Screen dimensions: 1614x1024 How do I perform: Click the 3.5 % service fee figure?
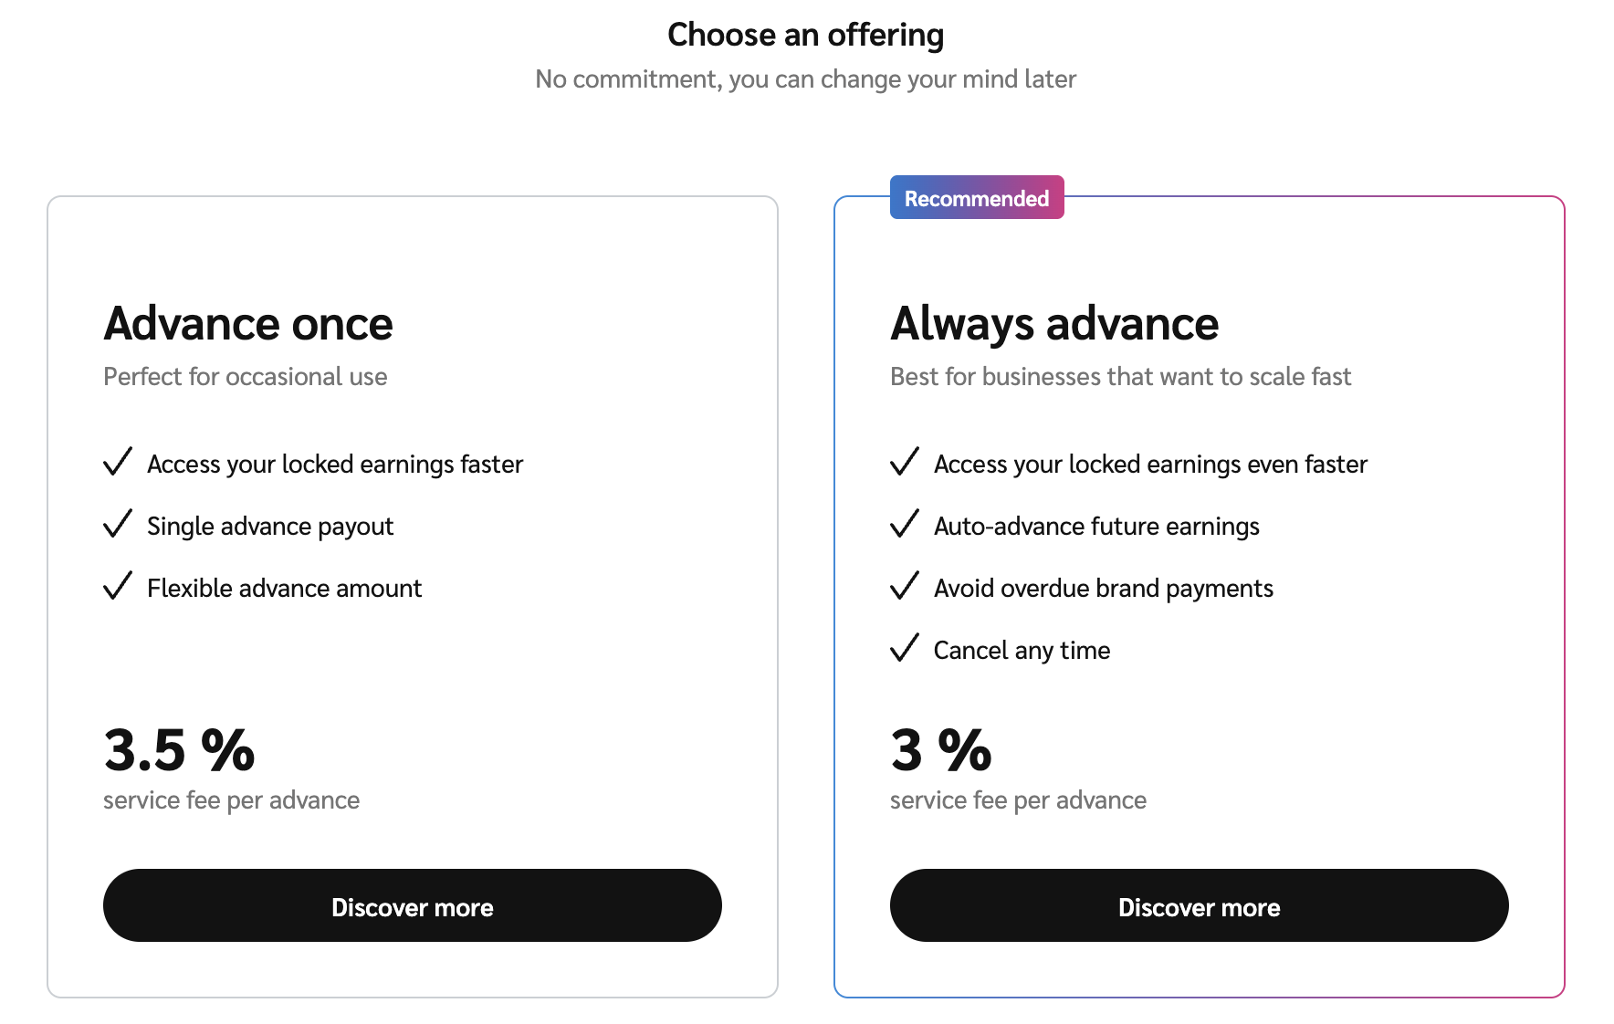click(x=179, y=750)
